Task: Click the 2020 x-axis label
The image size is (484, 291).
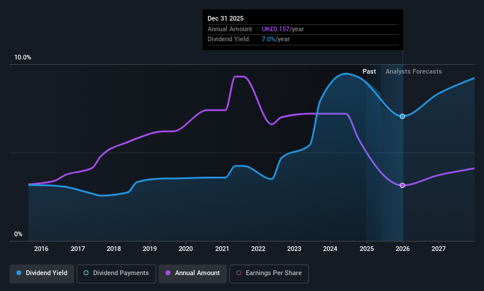Action: (186, 249)
